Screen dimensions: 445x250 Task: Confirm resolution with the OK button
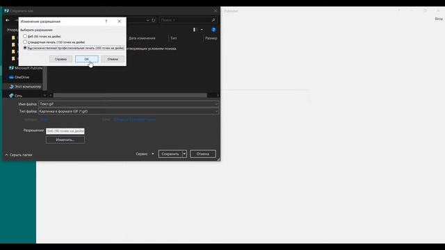(x=86, y=59)
